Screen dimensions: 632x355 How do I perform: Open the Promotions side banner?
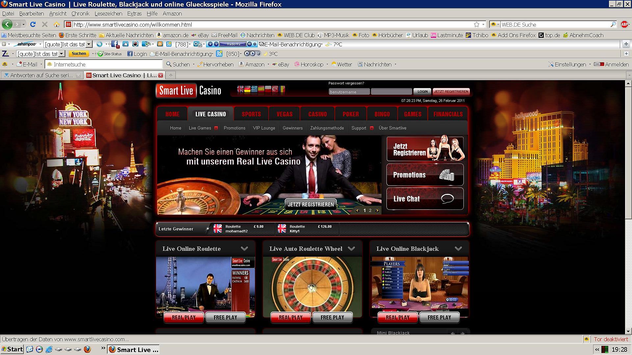tap(425, 175)
